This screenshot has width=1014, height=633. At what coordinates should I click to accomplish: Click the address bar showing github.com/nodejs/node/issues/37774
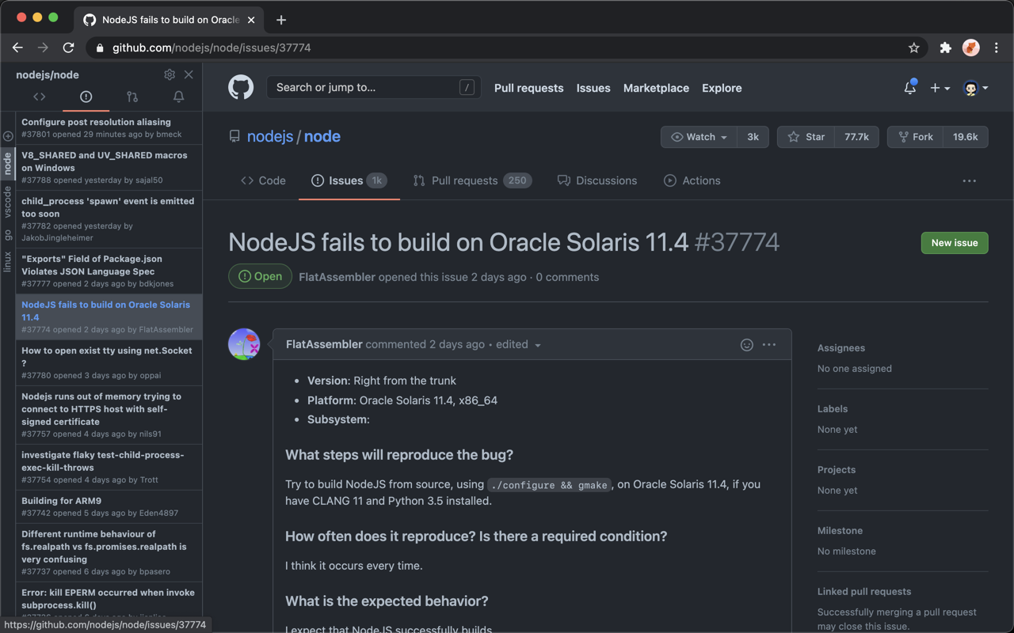click(507, 47)
